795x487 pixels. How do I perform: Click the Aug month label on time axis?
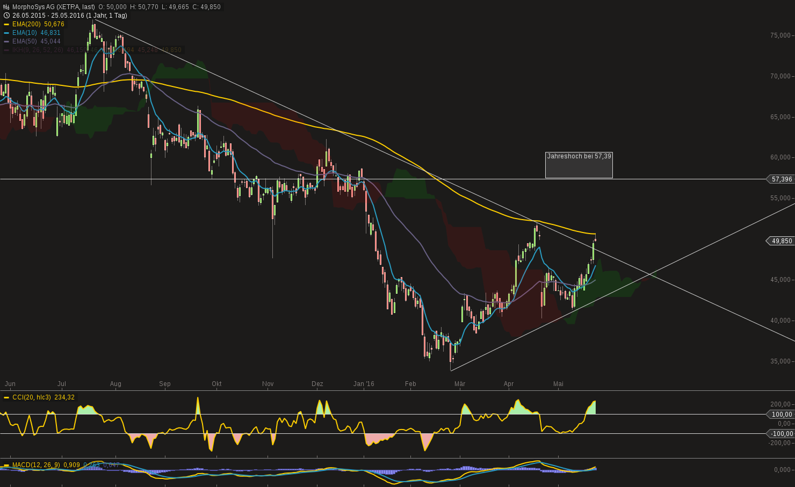pos(115,384)
